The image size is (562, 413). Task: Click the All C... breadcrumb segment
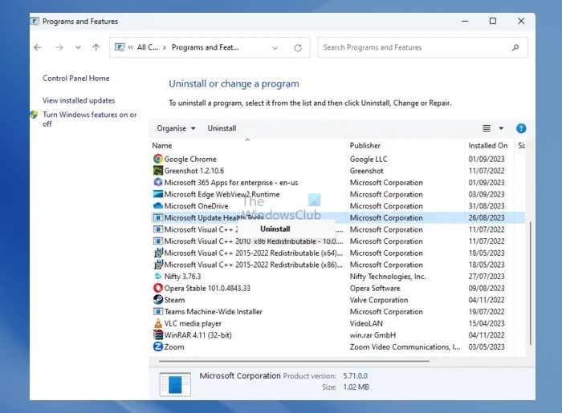point(148,47)
